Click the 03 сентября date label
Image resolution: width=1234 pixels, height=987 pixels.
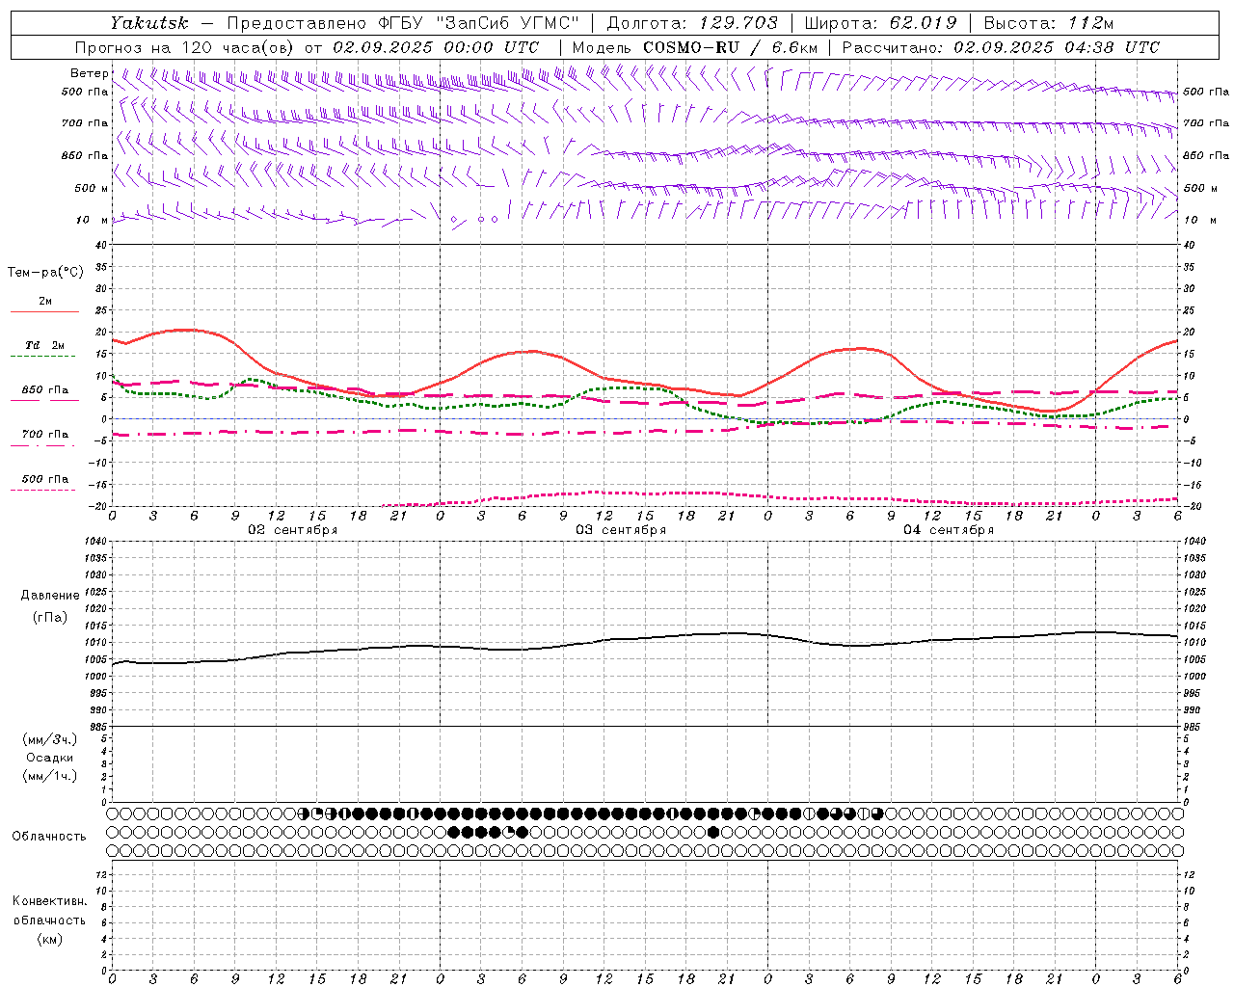(621, 530)
